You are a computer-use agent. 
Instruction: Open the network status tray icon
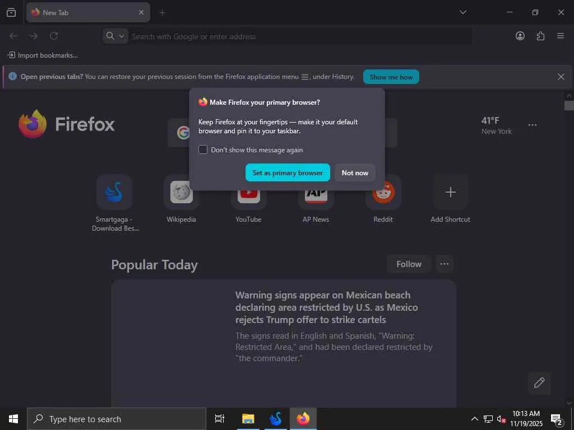tap(488, 419)
